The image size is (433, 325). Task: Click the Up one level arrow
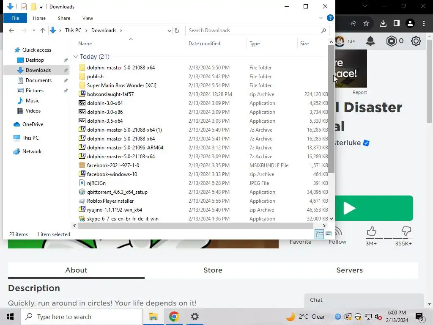[43, 30]
